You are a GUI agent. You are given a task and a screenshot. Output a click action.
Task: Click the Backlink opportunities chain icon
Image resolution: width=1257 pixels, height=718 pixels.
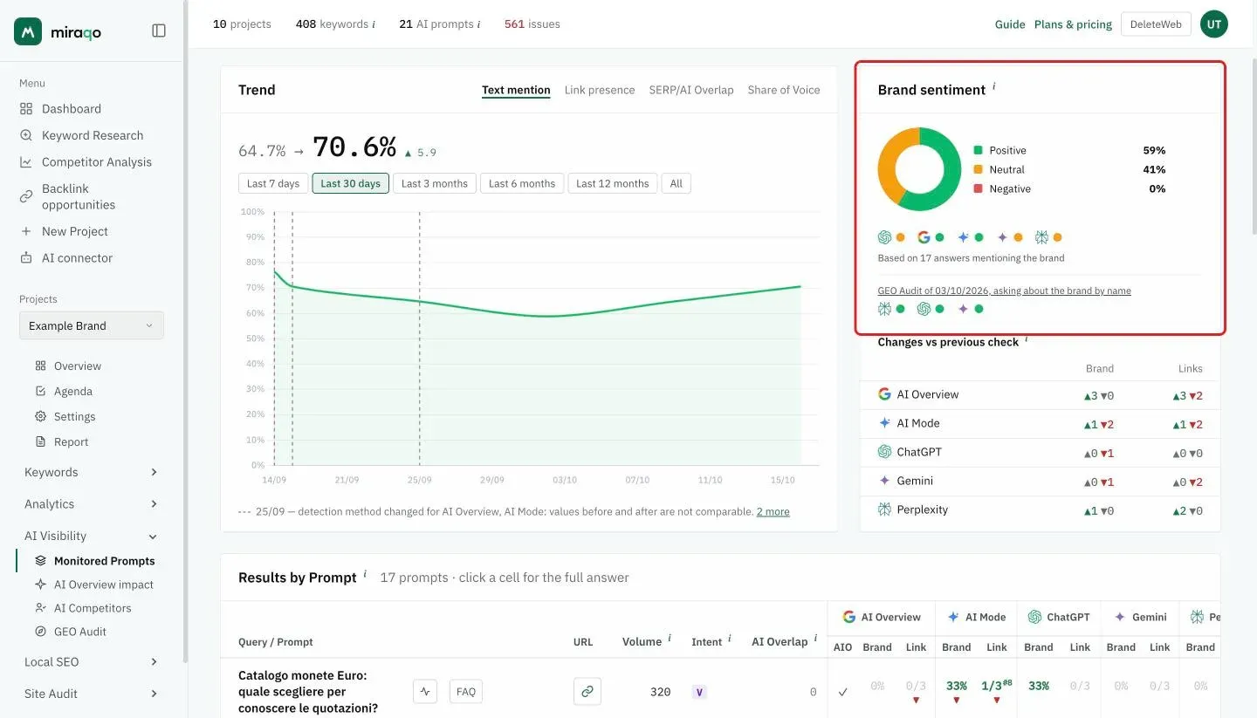pos(26,196)
